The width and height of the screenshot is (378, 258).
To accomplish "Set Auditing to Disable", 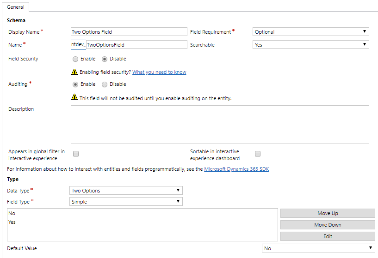I will (105, 84).
